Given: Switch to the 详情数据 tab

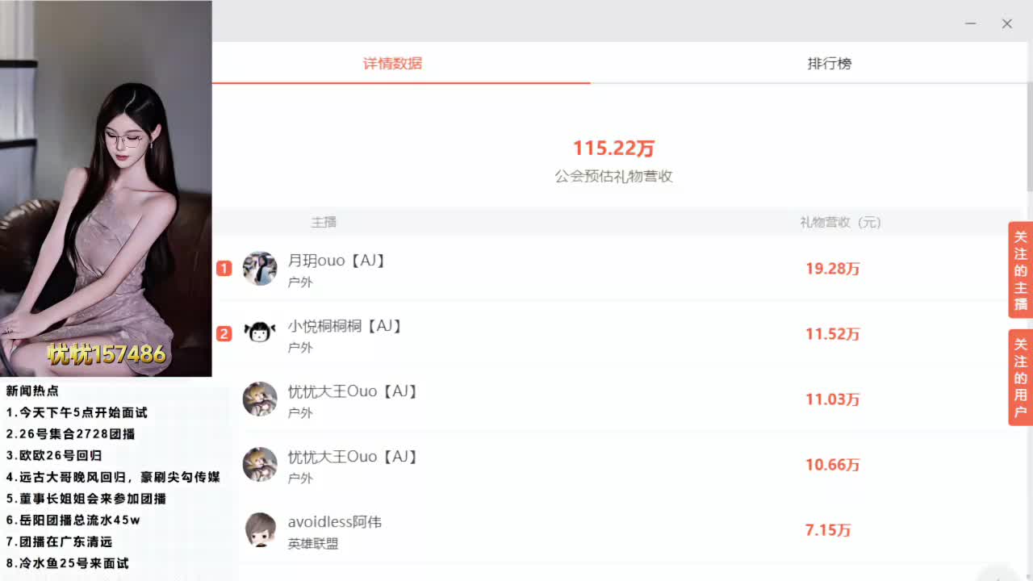Looking at the screenshot, I should (392, 64).
